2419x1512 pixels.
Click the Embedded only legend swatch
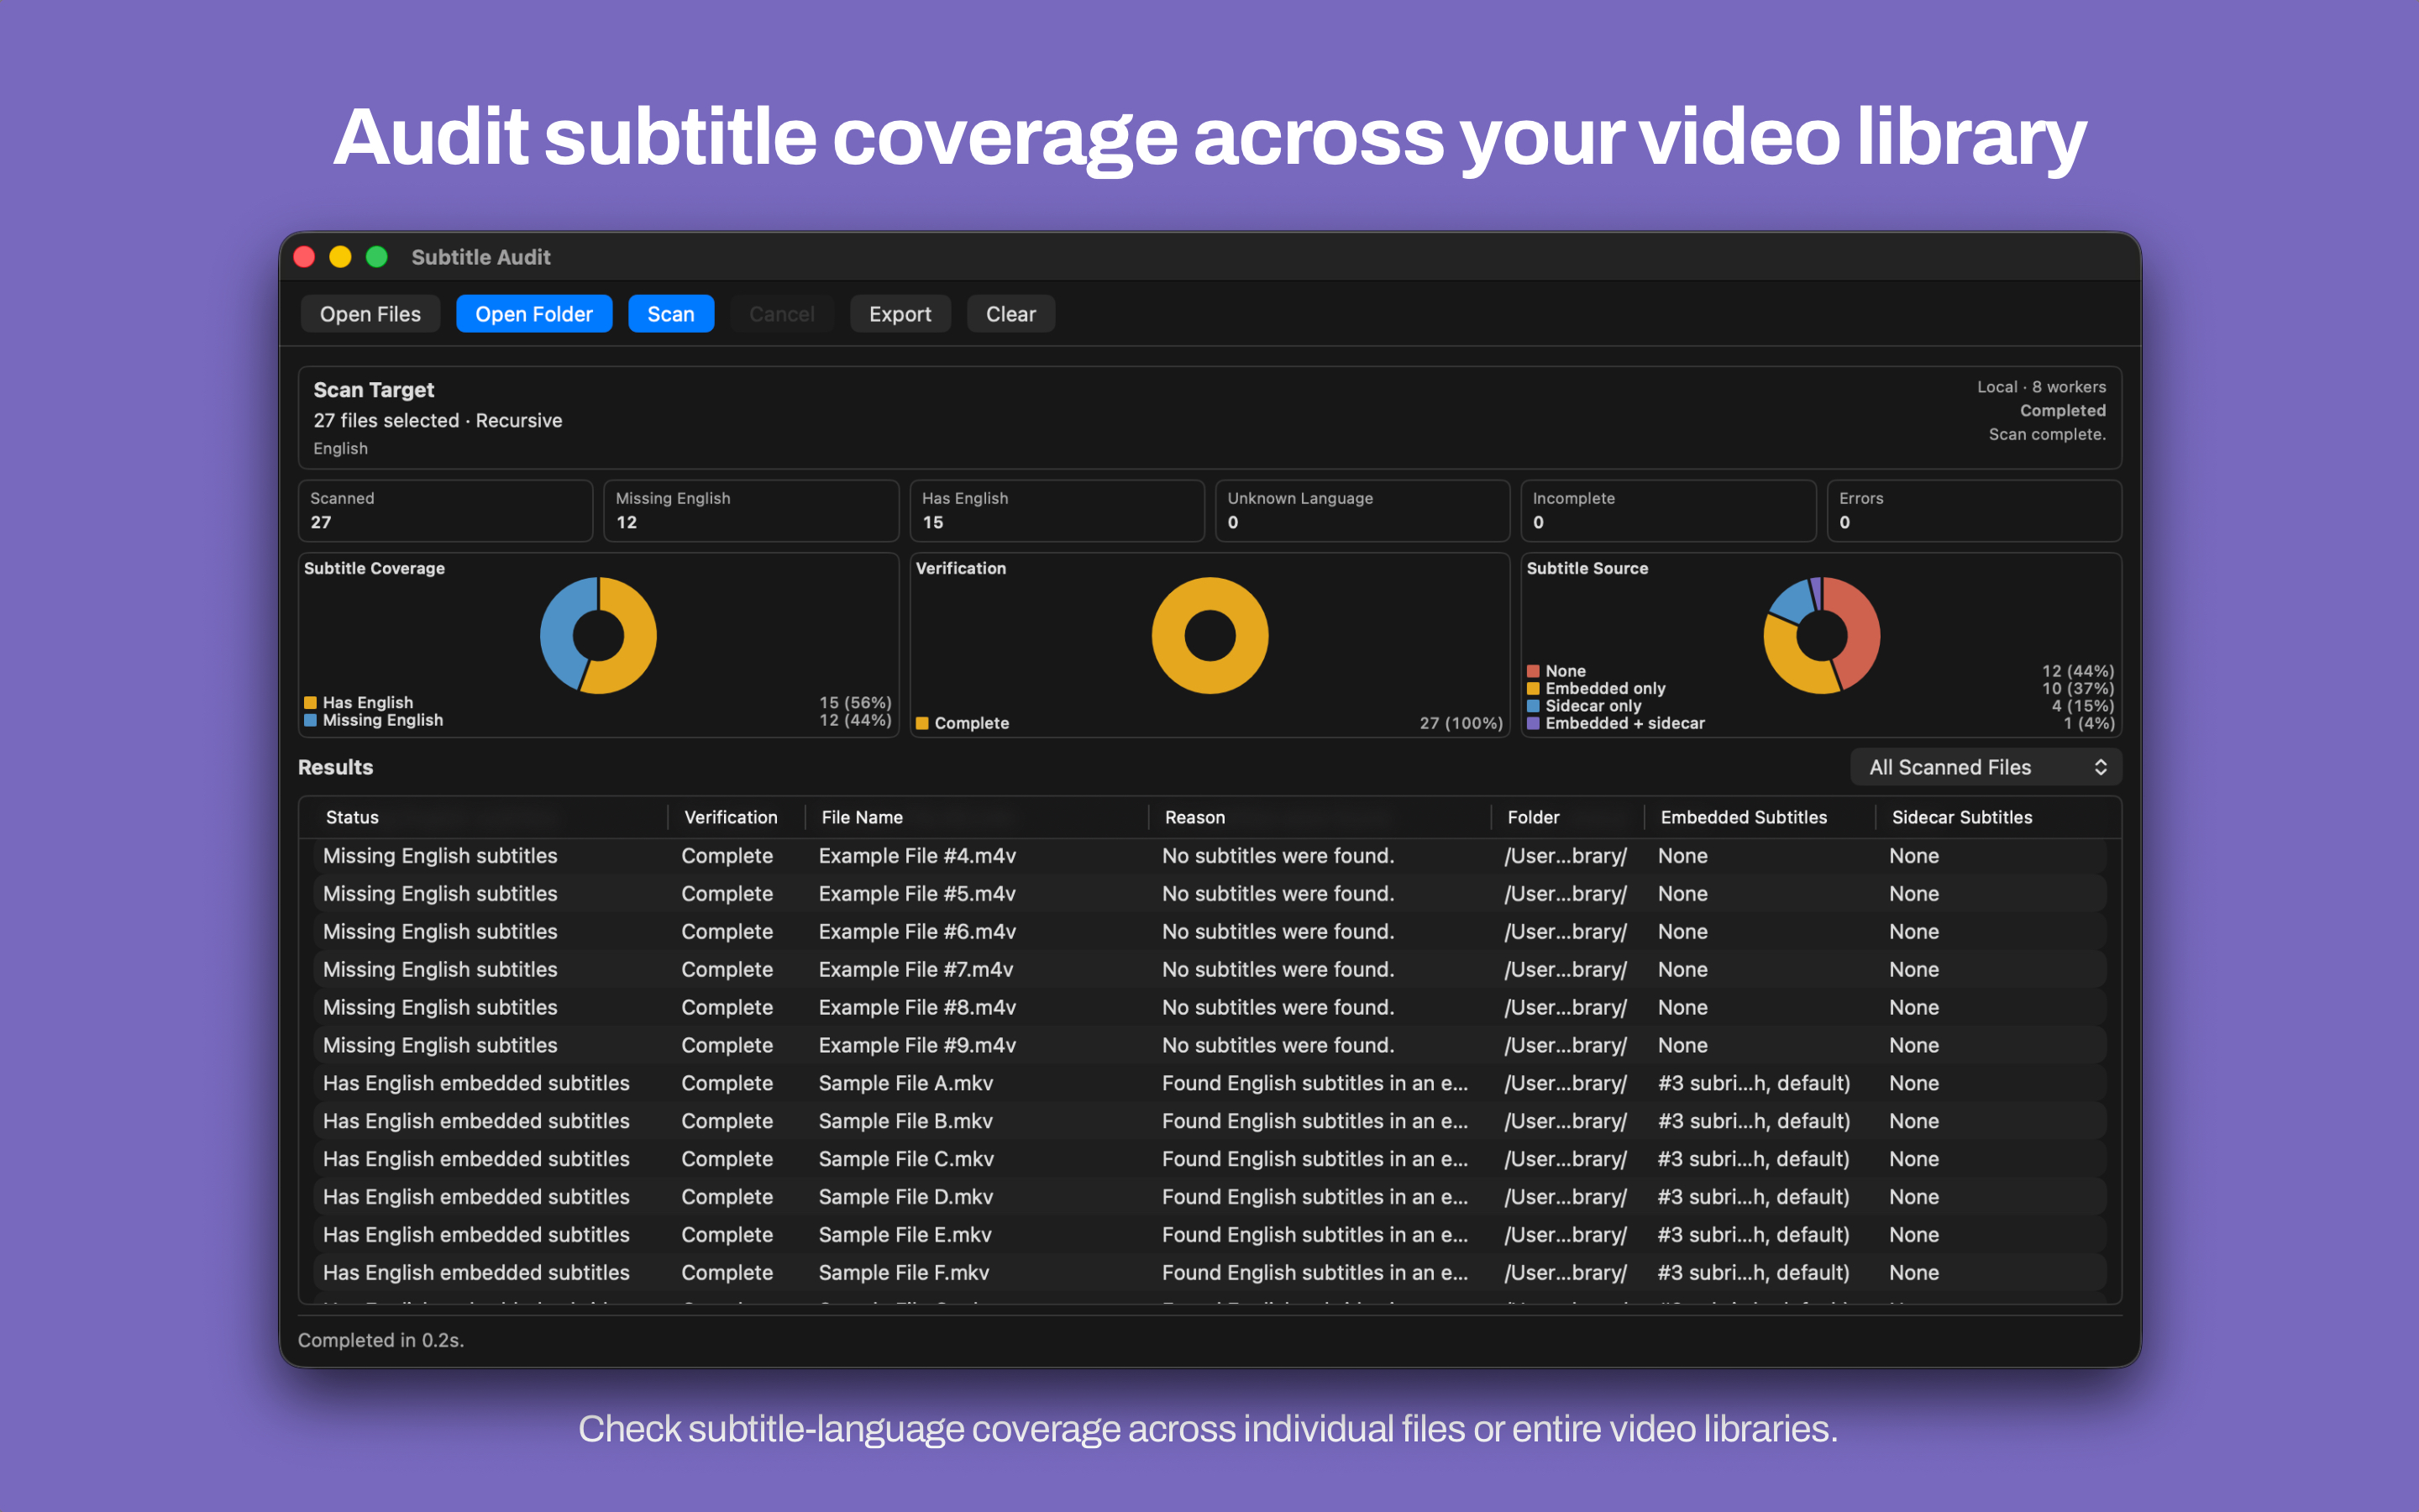(x=1534, y=688)
